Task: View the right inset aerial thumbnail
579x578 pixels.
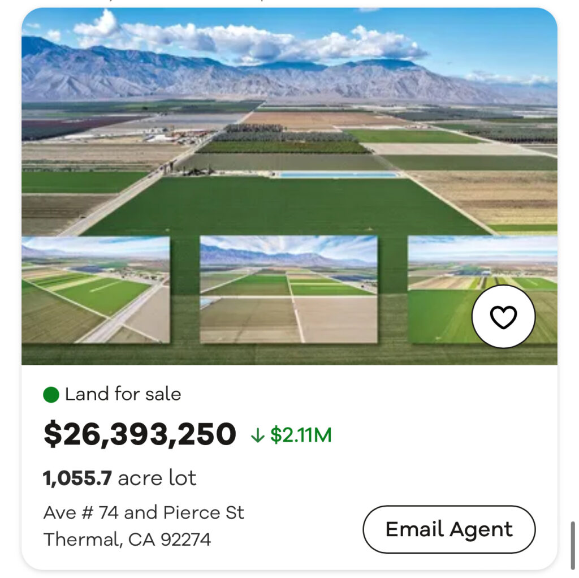Action: tap(441, 290)
